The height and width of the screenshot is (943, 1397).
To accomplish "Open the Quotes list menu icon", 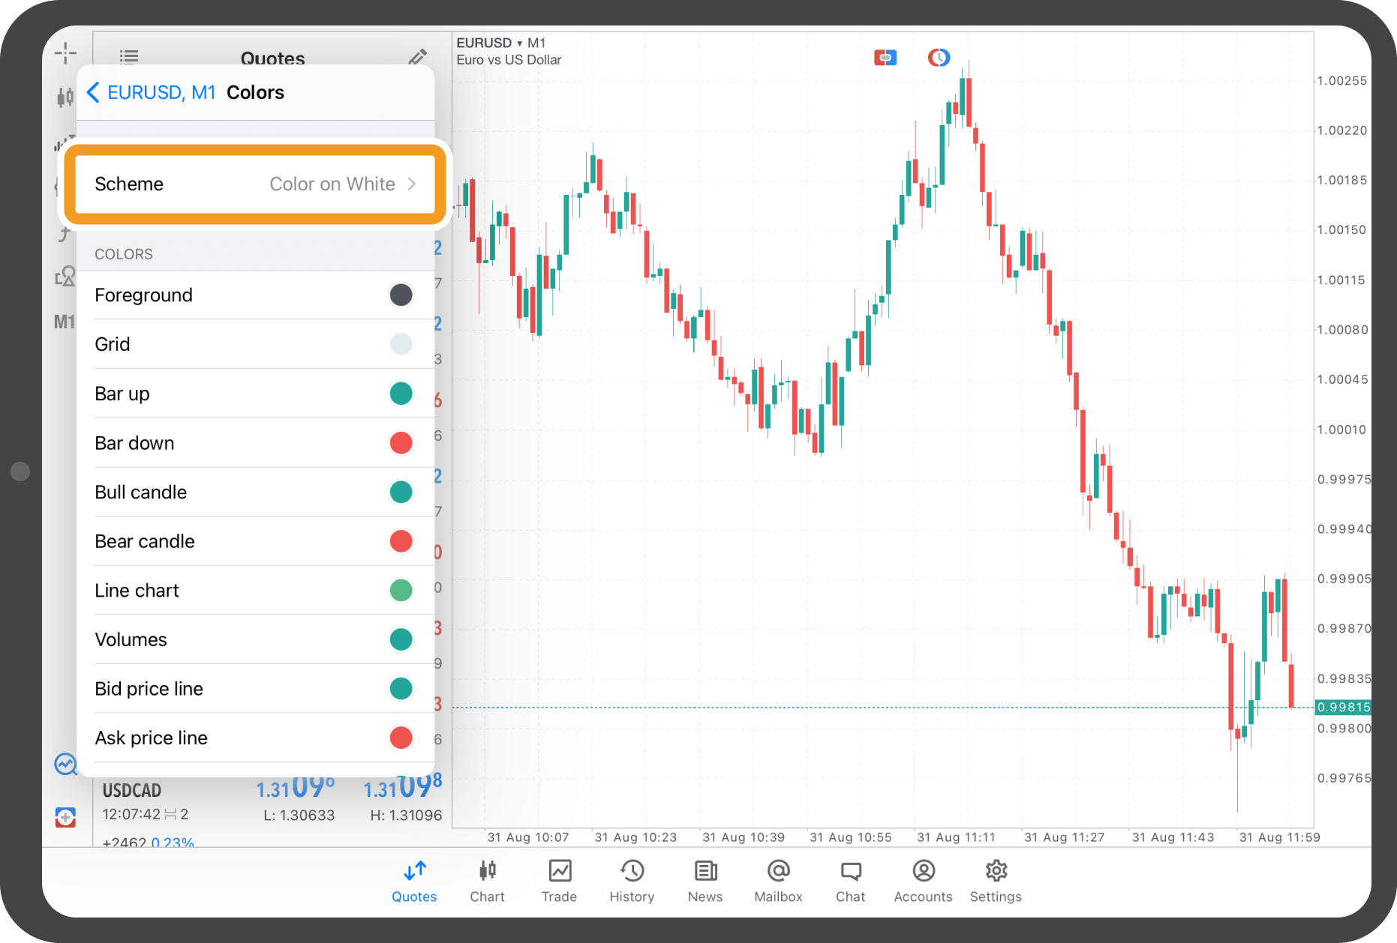I will (129, 57).
